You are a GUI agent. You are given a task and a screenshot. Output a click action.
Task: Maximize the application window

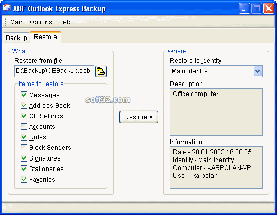256,8
